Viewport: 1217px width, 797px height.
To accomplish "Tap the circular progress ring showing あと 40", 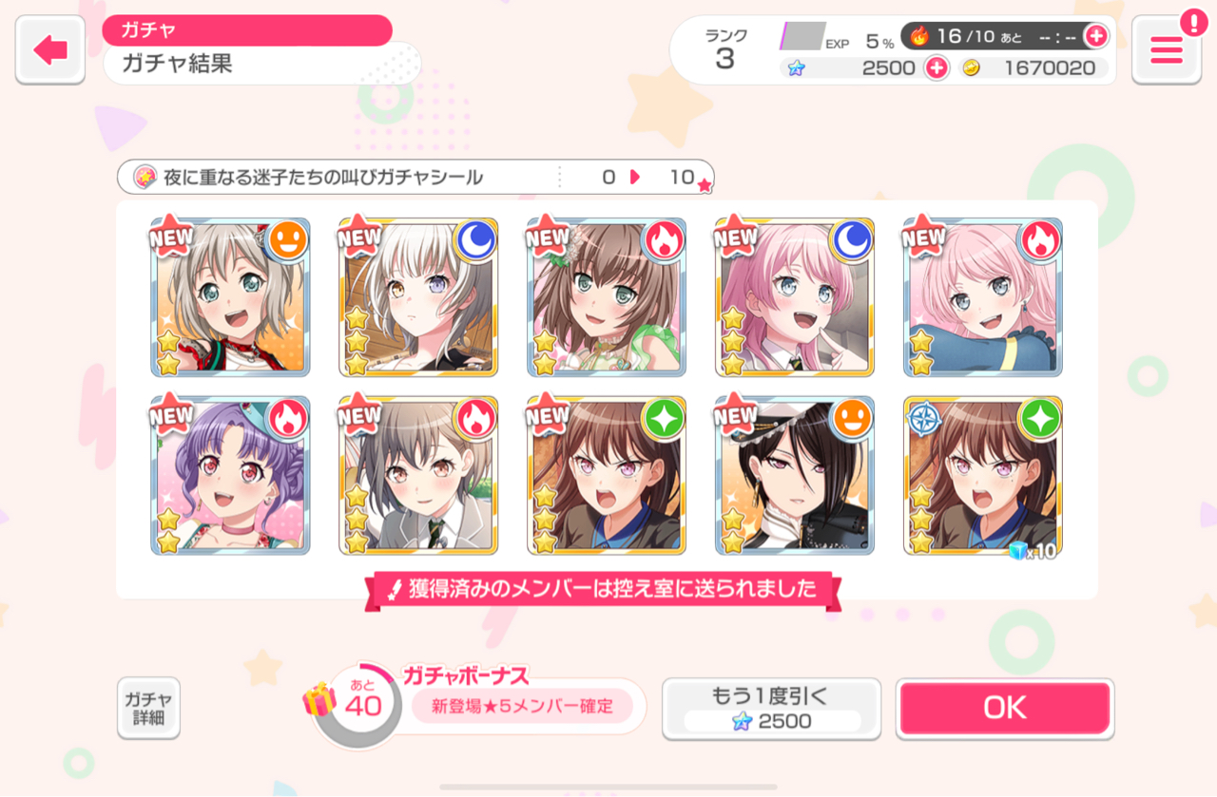I will click(x=362, y=706).
